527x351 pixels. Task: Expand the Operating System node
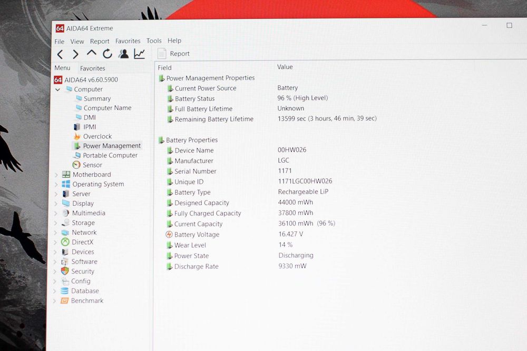(56, 184)
